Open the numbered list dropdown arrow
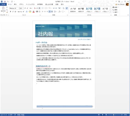This screenshot has height=116, width=130. [x=48, y=8]
